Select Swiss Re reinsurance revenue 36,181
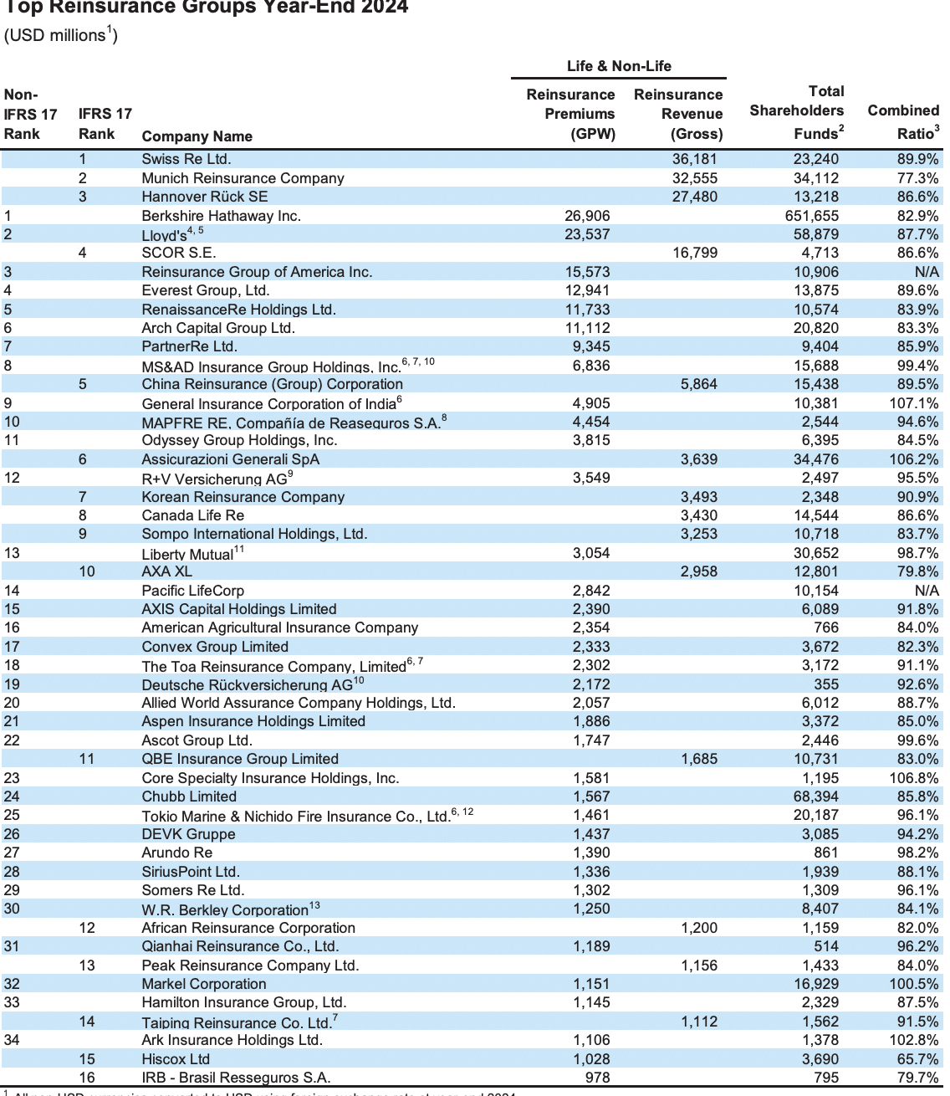 coord(695,159)
